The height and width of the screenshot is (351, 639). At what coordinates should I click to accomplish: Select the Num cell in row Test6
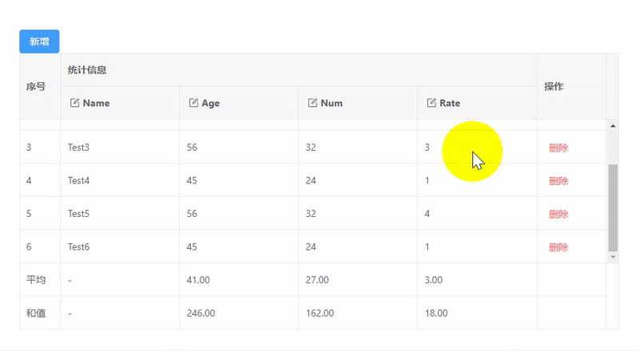click(311, 247)
